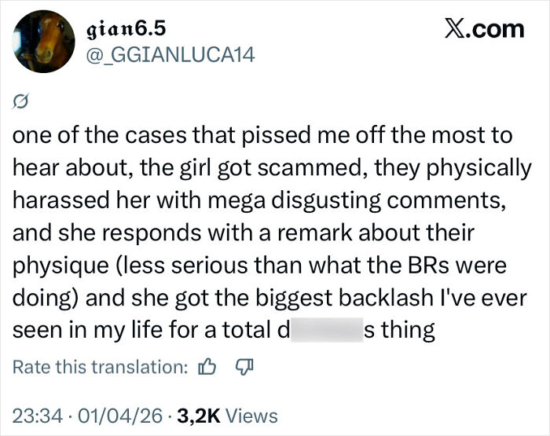The width and height of the screenshot is (550, 436).
Task: Click the "Rate this translation:" label
Action: point(101,367)
